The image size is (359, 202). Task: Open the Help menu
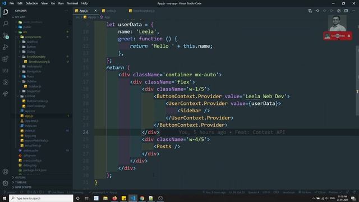click(84, 3)
